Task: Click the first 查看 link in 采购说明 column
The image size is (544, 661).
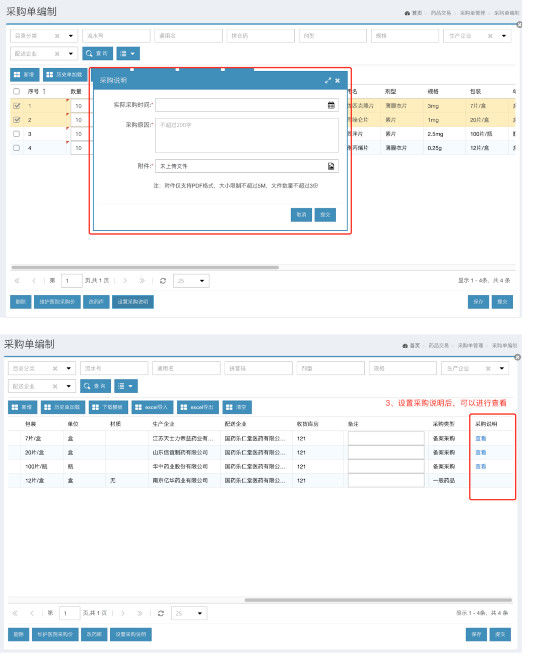Action: coord(481,438)
